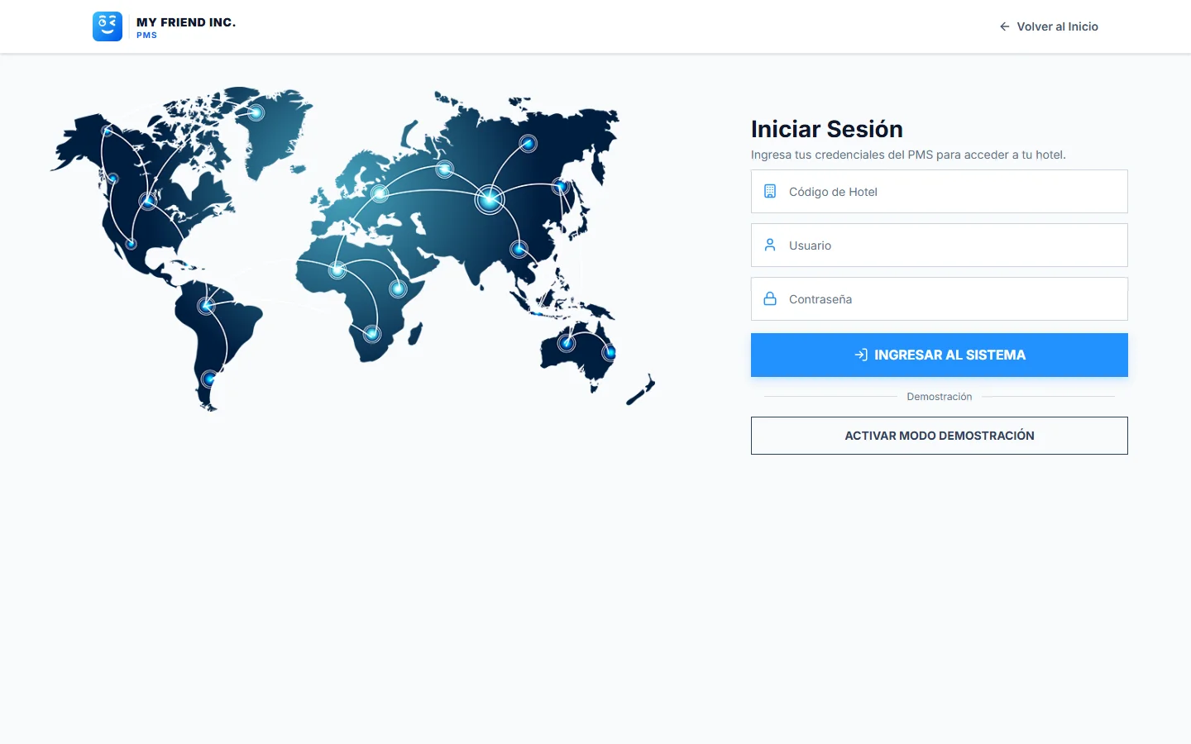This screenshot has height=744, width=1191.
Task: Focus the Código de Hotel input field
Action: click(940, 191)
